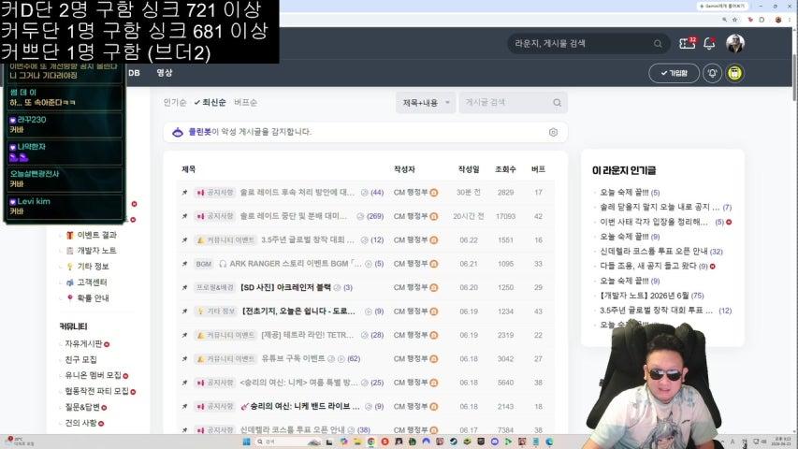Click popular post 3.5주년 글로벌 창작 대회 투표
This screenshot has width=798, height=449.
click(656, 310)
